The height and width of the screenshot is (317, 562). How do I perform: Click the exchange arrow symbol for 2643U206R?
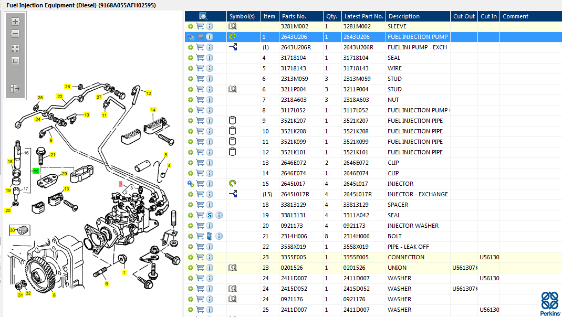click(x=233, y=47)
